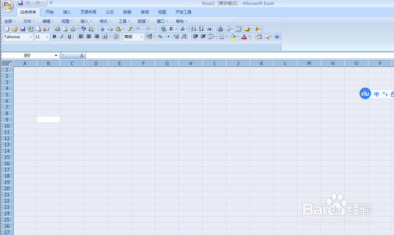Image resolution: width=394 pixels, height=235 pixels.
Task: Click the Percent Style icon
Action: pyautogui.click(x=160, y=37)
